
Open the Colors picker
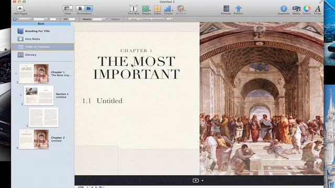click(307, 10)
